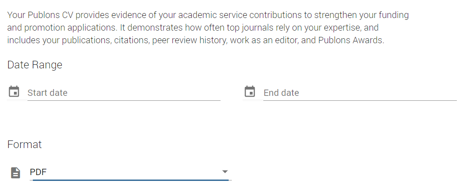Click the End date calendar icon

(249, 91)
